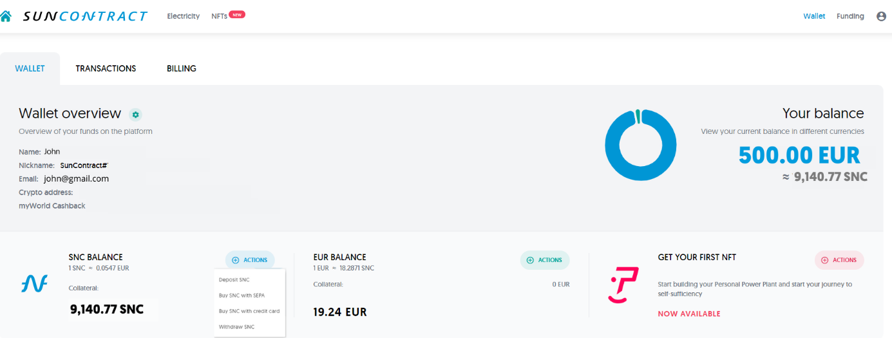892x338 pixels.
Task: Click the red NEW badge beside NFTs
Action: (x=237, y=14)
